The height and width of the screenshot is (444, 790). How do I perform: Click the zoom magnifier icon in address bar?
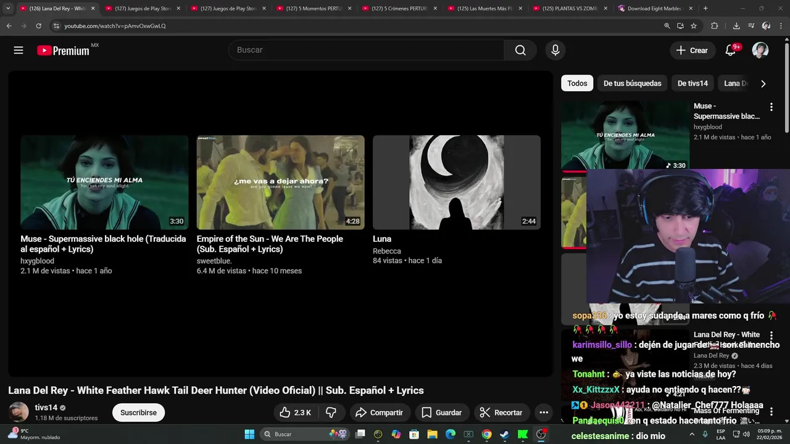(667, 26)
